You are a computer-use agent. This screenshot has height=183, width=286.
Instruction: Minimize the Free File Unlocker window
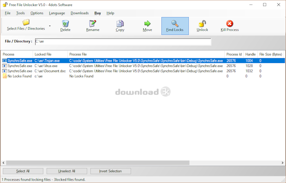click(x=251, y=4)
